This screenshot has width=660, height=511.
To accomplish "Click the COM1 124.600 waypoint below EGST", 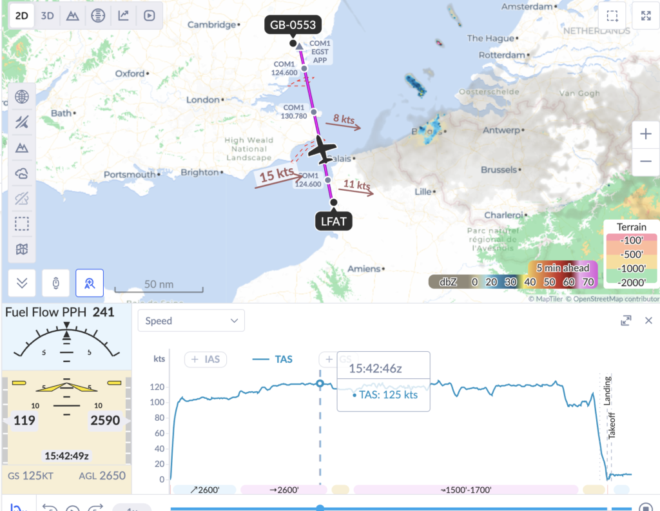I will click(x=304, y=68).
